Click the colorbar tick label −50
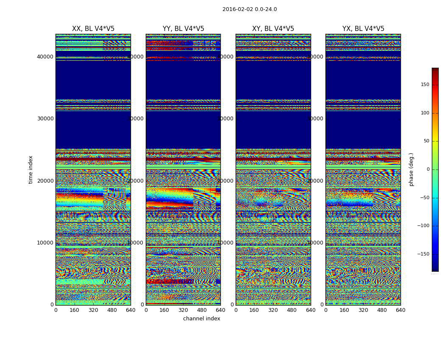The width and height of the screenshot is (445, 339). pyautogui.click(x=425, y=197)
